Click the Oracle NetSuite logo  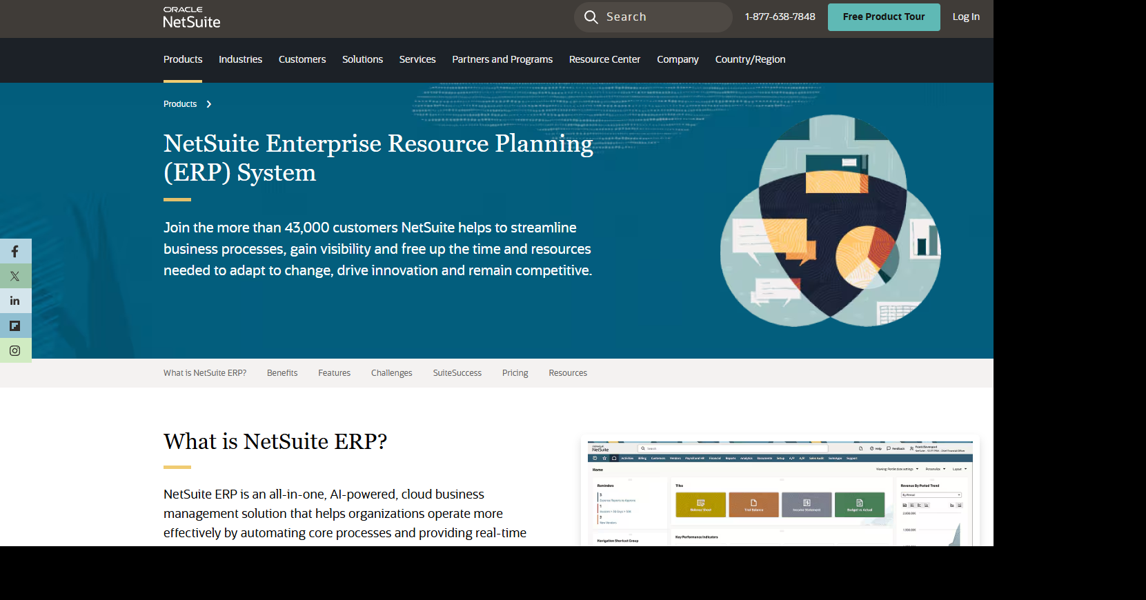tap(192, 18)
